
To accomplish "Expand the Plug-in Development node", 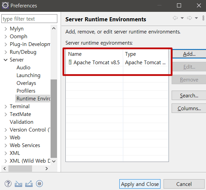I will (x=6, y=44).
